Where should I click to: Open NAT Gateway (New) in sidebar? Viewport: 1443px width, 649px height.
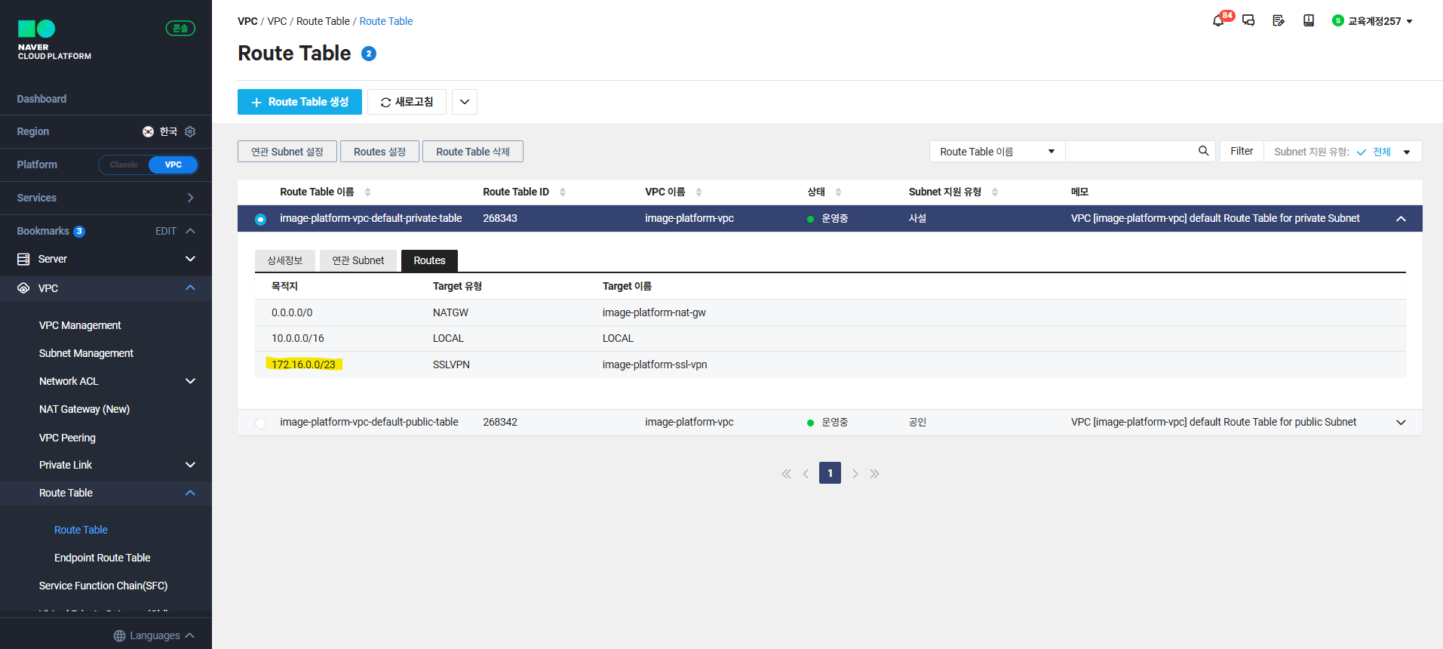(84, 409)
